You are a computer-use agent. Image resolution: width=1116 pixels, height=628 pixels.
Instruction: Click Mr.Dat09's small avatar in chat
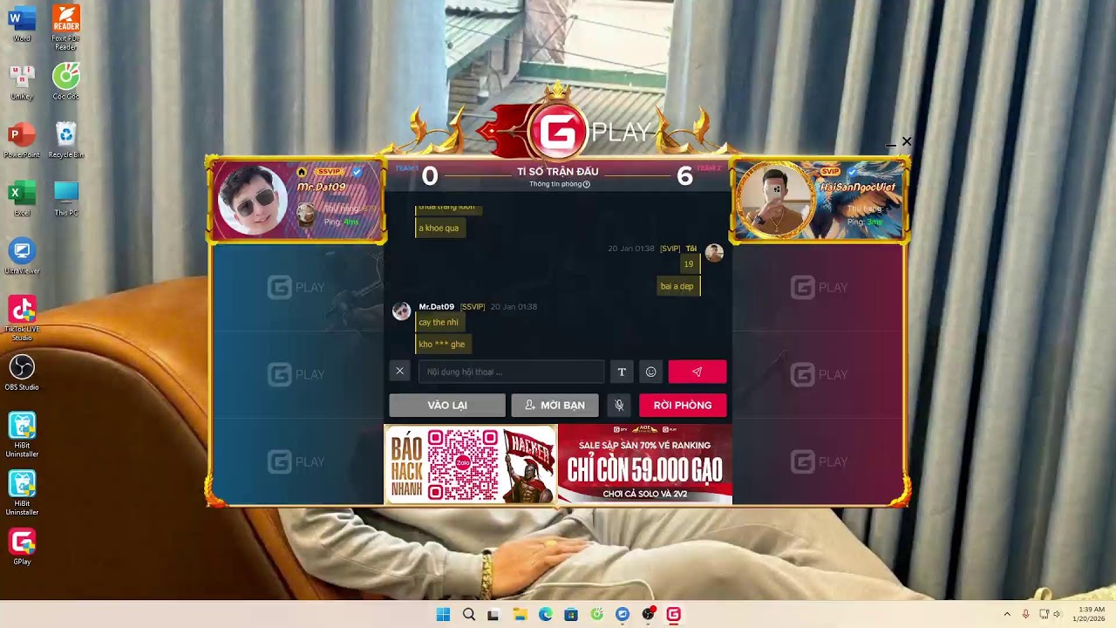click(x=401, y=311)
